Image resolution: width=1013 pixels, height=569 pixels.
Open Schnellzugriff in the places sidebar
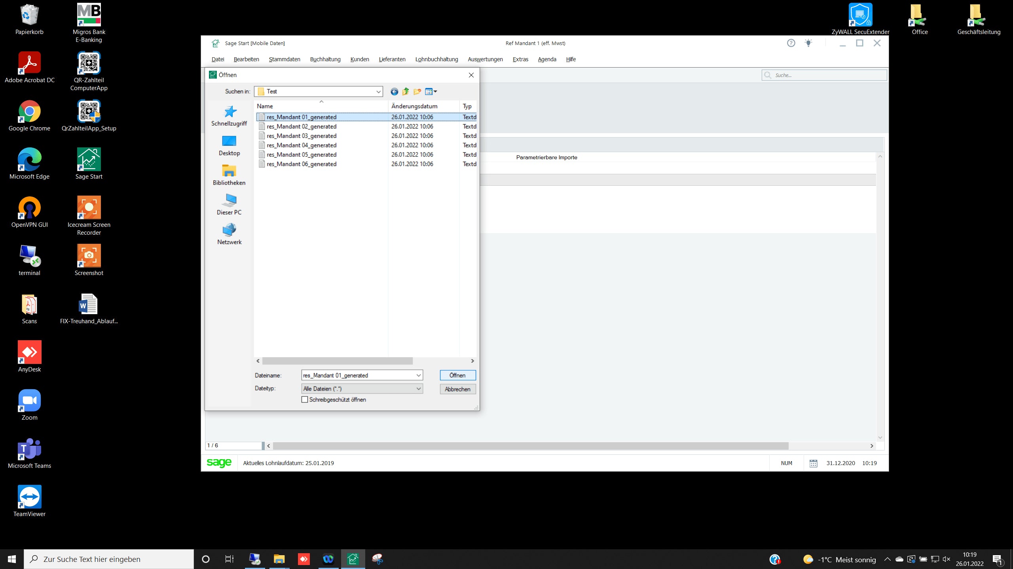click(x=229, y=116)
